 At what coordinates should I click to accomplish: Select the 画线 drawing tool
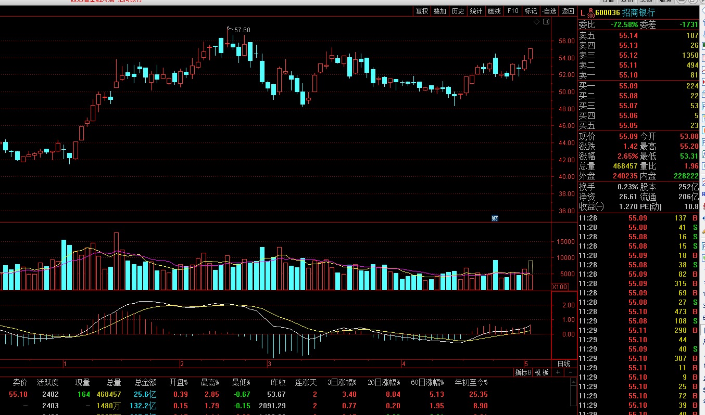494,11
